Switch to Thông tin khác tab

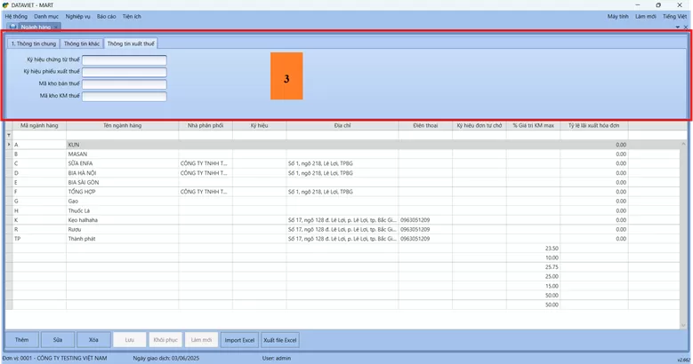[81, 44]
